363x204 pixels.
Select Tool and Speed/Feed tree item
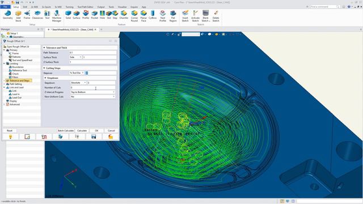[22, 60]
